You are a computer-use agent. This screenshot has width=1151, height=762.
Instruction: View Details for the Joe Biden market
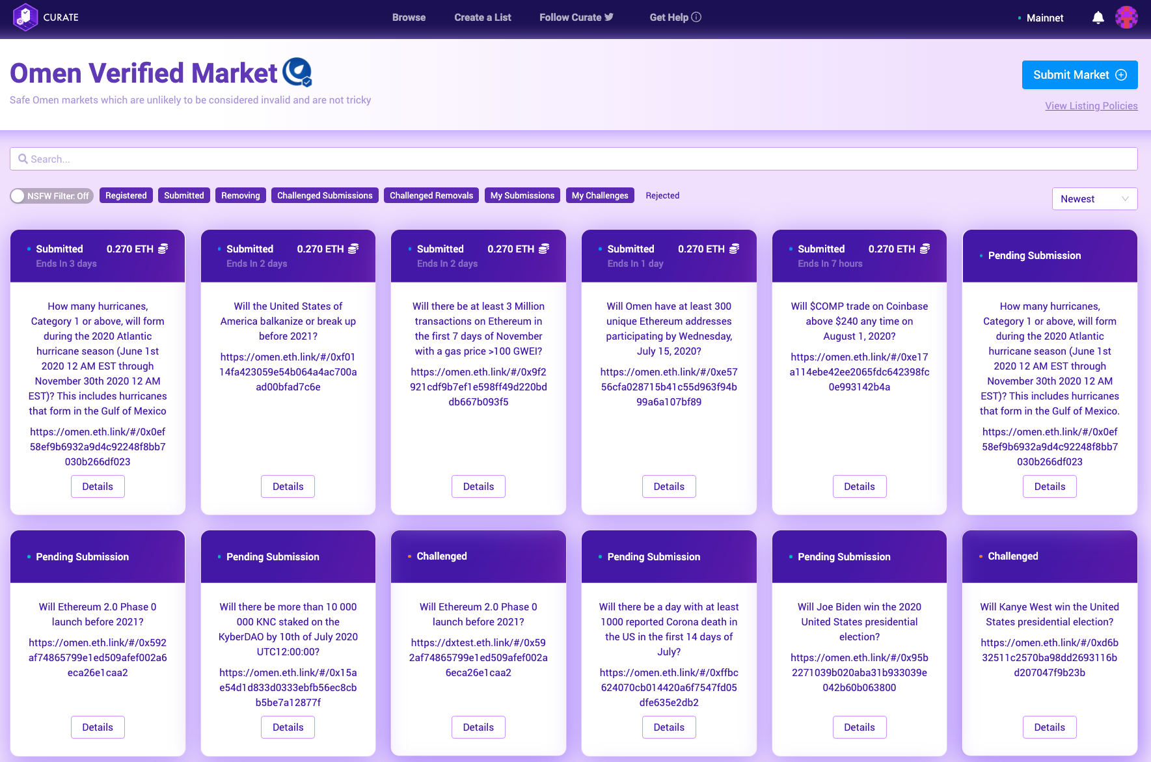coord(860,728)
